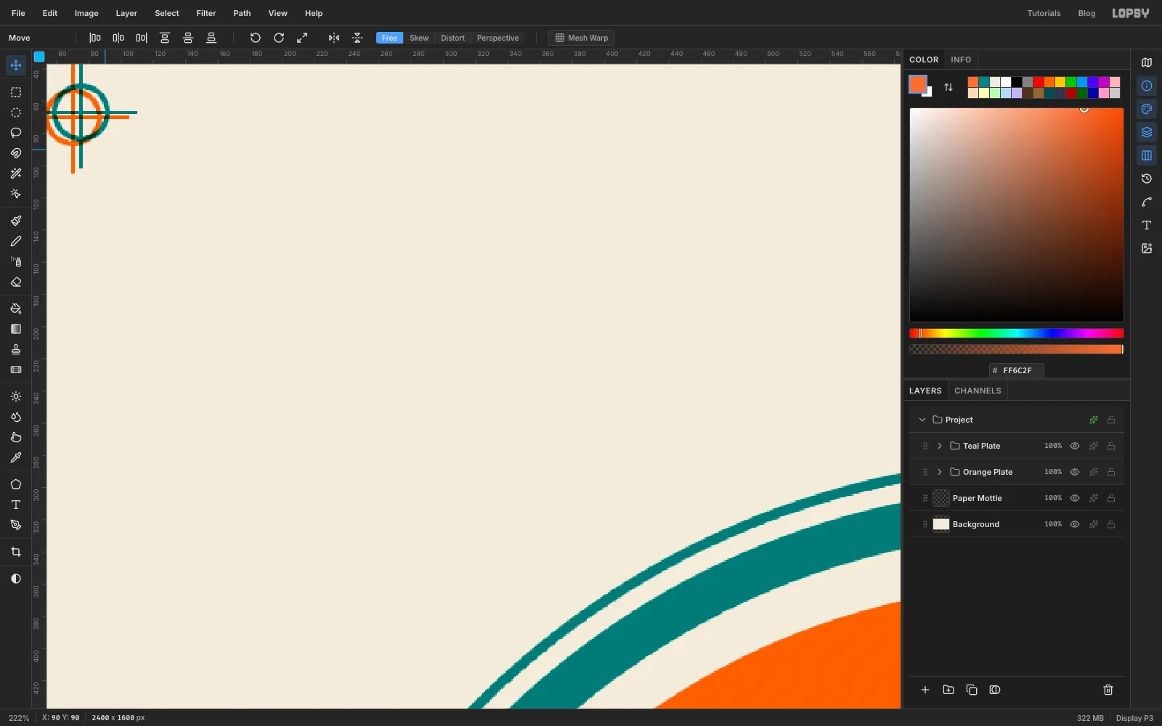This screenshot has width=1162, height=726.
Task: Open the Layer menu
Action: click(x=126, y=13)
